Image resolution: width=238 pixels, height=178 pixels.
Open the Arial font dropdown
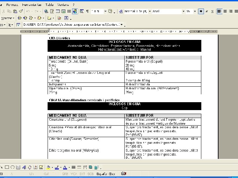pos(183,11)
